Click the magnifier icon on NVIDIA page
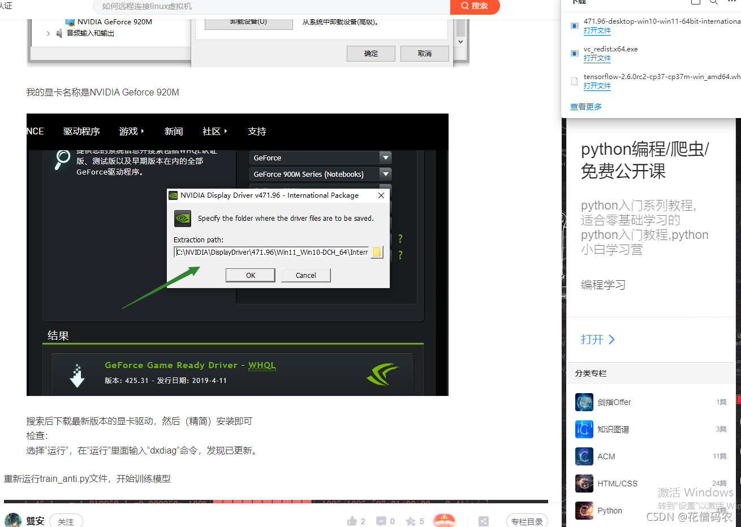This screenshot has width=741, height=527. [x=62, y=159]
